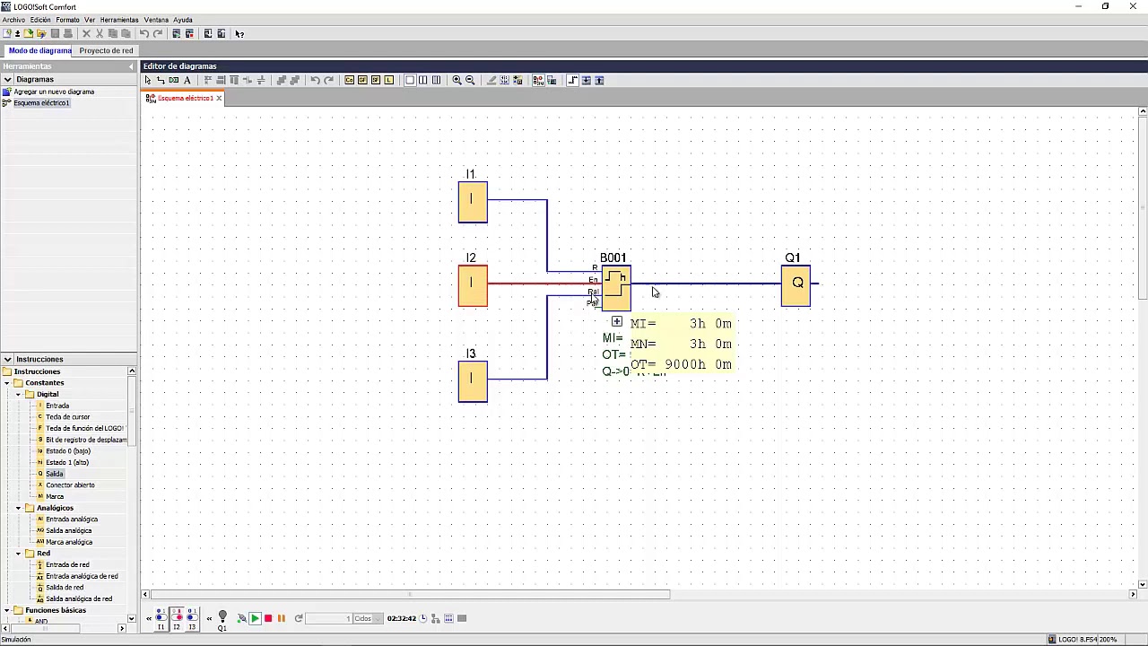This screenshot has height=646, width=1148.
Task: Click the Q1 output block
Action: pyautogui.click(x=796, y=285)
